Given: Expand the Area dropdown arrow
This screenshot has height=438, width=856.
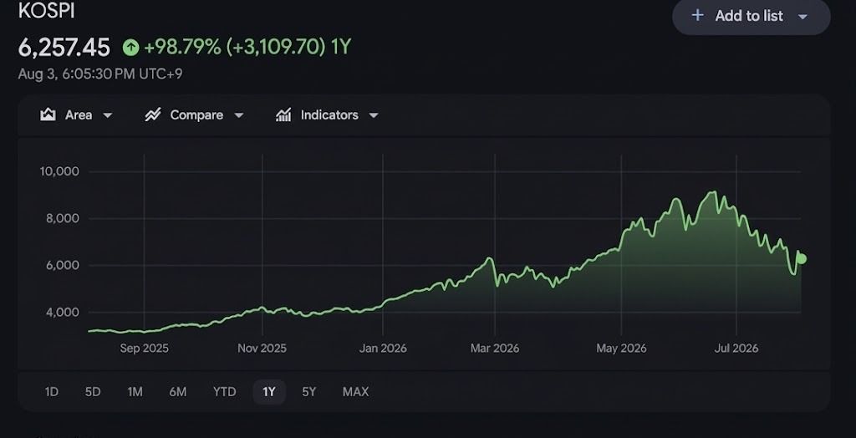Looking at the screenshot, I should pyautogui.click(x=108, y=115).
